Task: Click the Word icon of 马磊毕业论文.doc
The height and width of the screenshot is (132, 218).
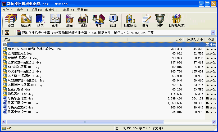Action: [x=5, y=98]
